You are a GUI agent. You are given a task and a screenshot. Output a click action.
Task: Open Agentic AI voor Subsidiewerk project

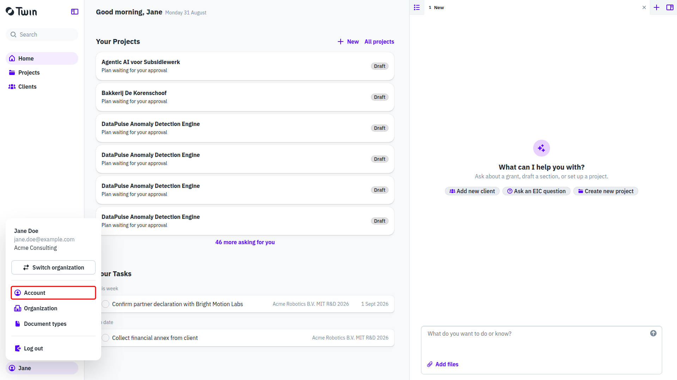point(245,66)
